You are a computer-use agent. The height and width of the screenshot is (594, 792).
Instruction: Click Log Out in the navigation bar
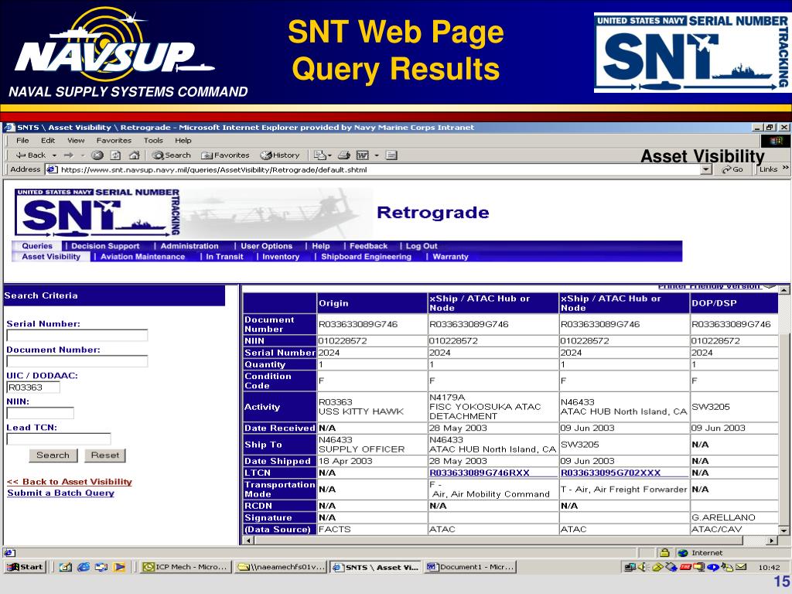[422, 246]
